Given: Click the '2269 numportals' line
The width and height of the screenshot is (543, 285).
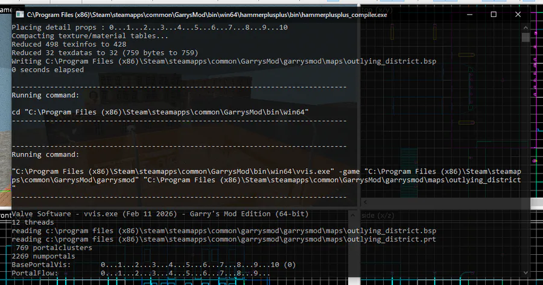Looking at the screenshot, I should point(43,256).
